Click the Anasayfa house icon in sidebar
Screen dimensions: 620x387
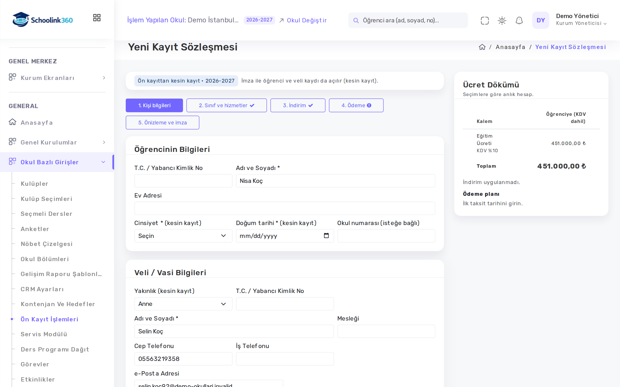[x=12, y=122]
